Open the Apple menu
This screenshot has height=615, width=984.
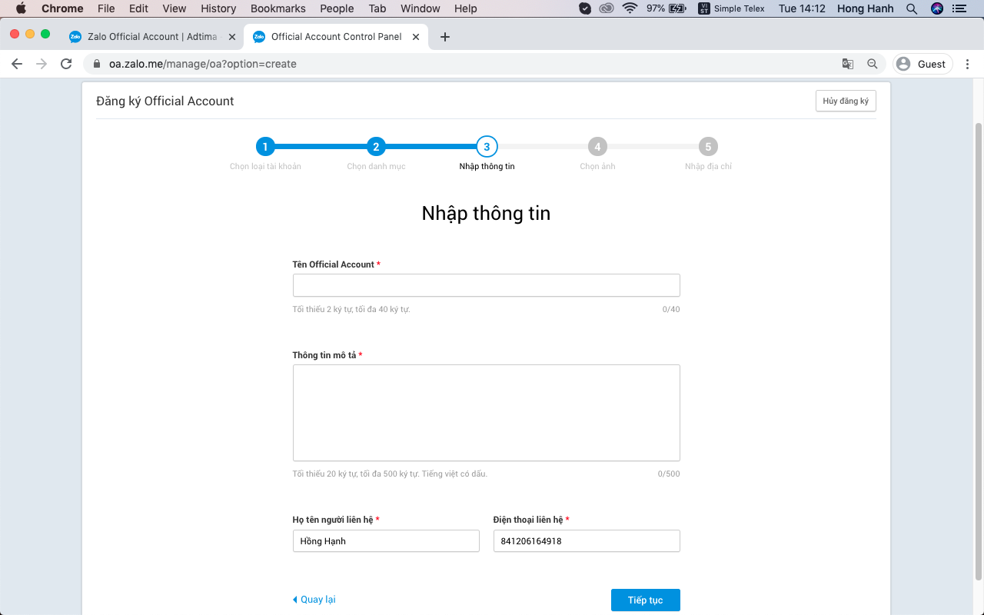(x=21, y=8)
